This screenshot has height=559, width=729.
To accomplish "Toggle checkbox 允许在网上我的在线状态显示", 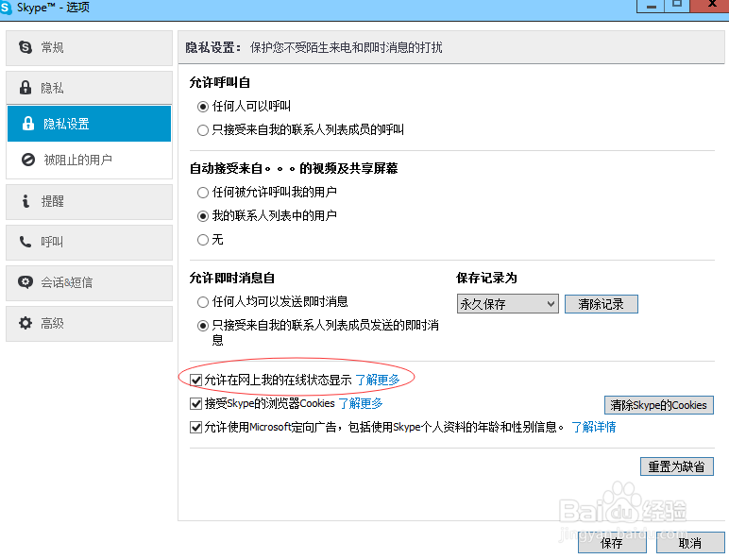I will 195,381.
